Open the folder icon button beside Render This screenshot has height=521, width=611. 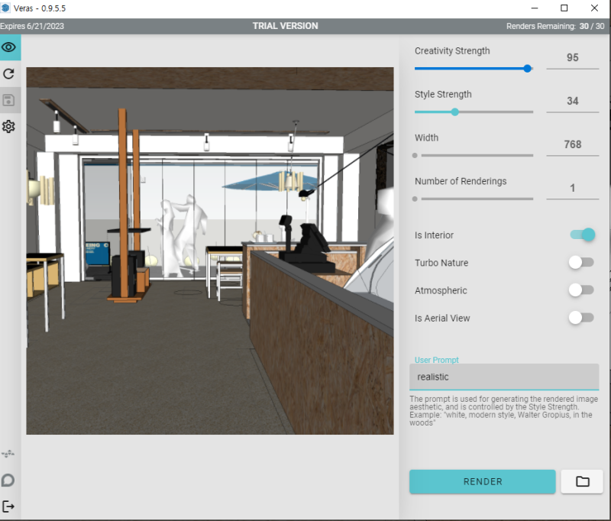[582, 481]
